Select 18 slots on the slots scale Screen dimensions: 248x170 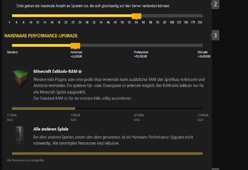coord(59,22)
